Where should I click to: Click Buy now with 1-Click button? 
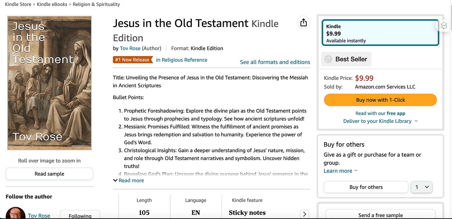380,100
